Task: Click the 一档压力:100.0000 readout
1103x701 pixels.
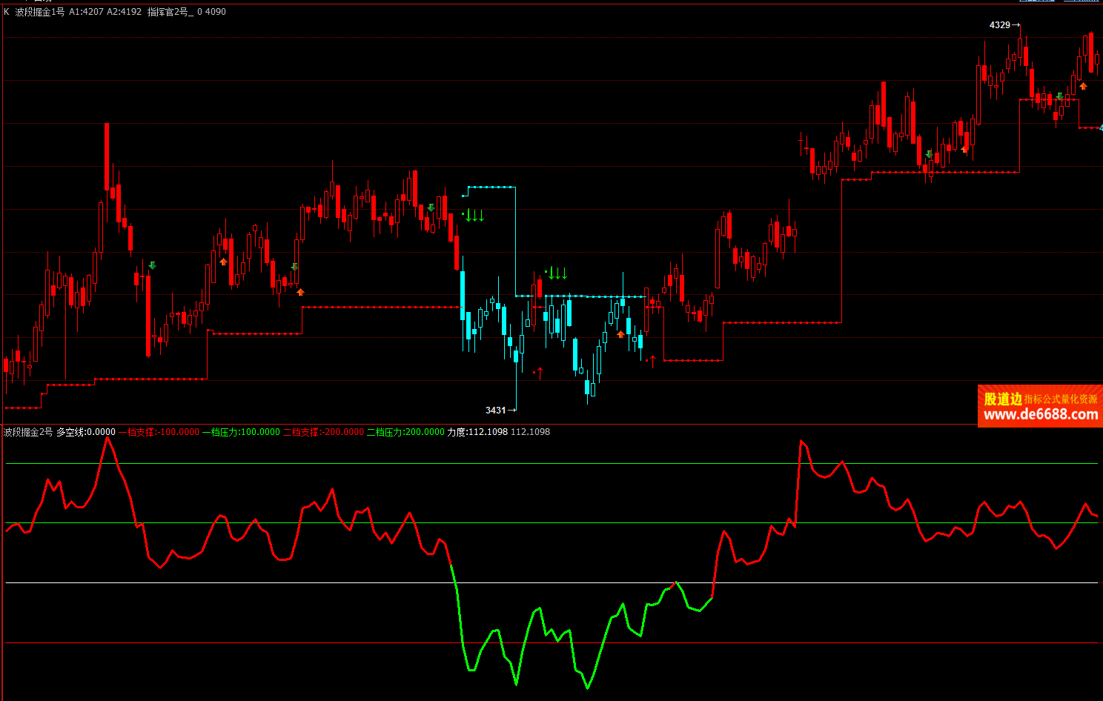Action: coord(241,432)
